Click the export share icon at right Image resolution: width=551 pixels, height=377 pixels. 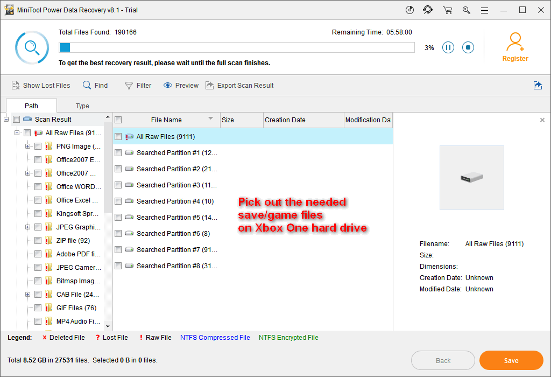(x=538, y=85)
